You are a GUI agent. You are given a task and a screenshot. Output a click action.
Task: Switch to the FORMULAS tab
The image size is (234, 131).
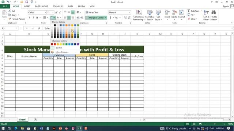tap(58, 7)
